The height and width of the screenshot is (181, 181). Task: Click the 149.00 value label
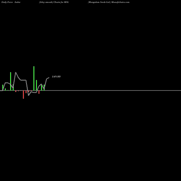coord(56,77)
